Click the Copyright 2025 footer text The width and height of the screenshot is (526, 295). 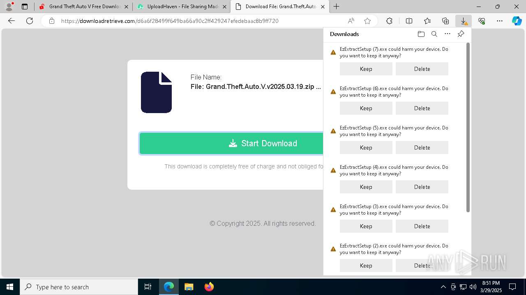point(263,223)
